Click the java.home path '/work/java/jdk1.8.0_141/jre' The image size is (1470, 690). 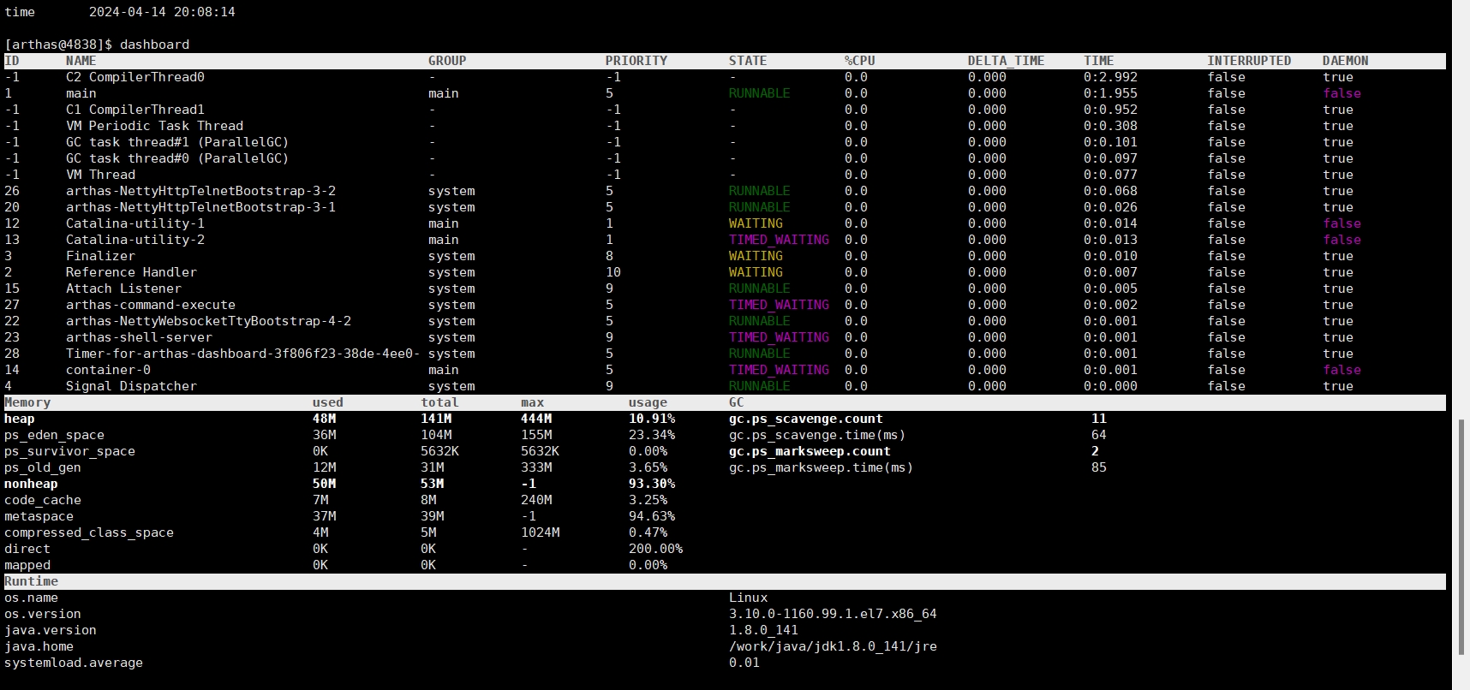click(x=833, y=646)
